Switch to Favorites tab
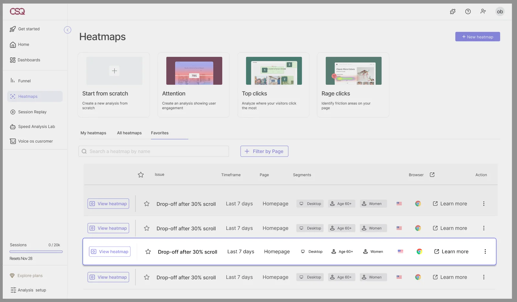 click(160, 133)
